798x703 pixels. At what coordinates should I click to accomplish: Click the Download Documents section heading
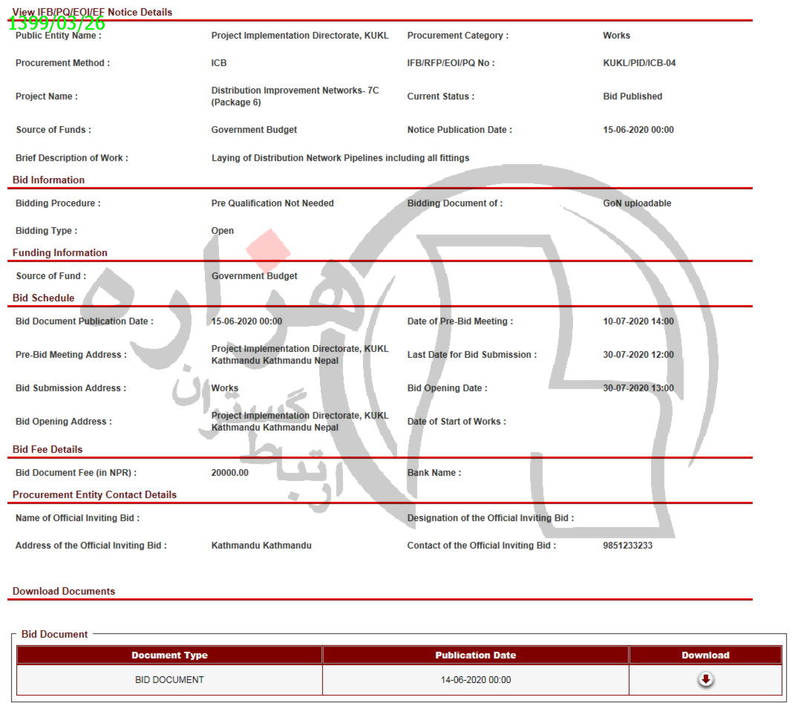pos(64,591)
